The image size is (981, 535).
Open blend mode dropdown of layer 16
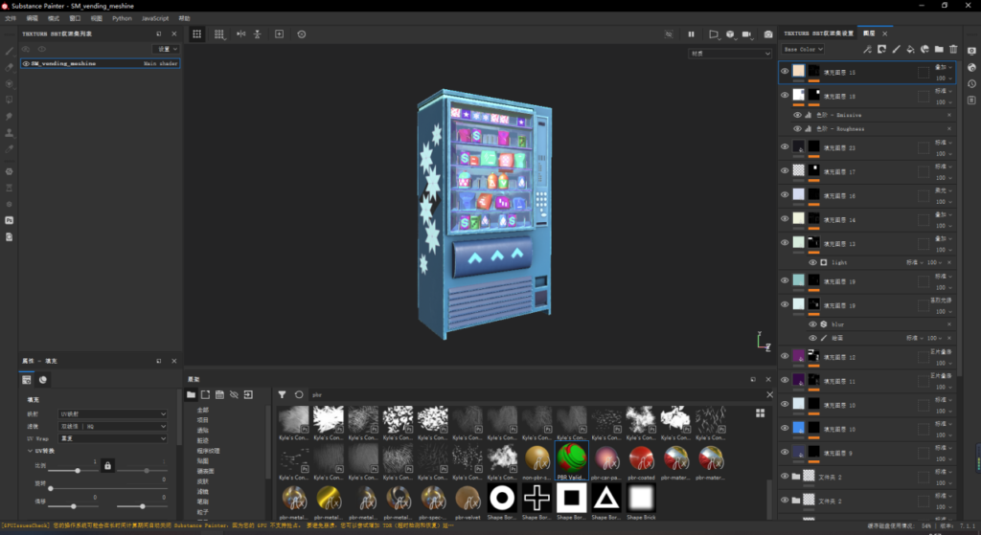[944, 190]
